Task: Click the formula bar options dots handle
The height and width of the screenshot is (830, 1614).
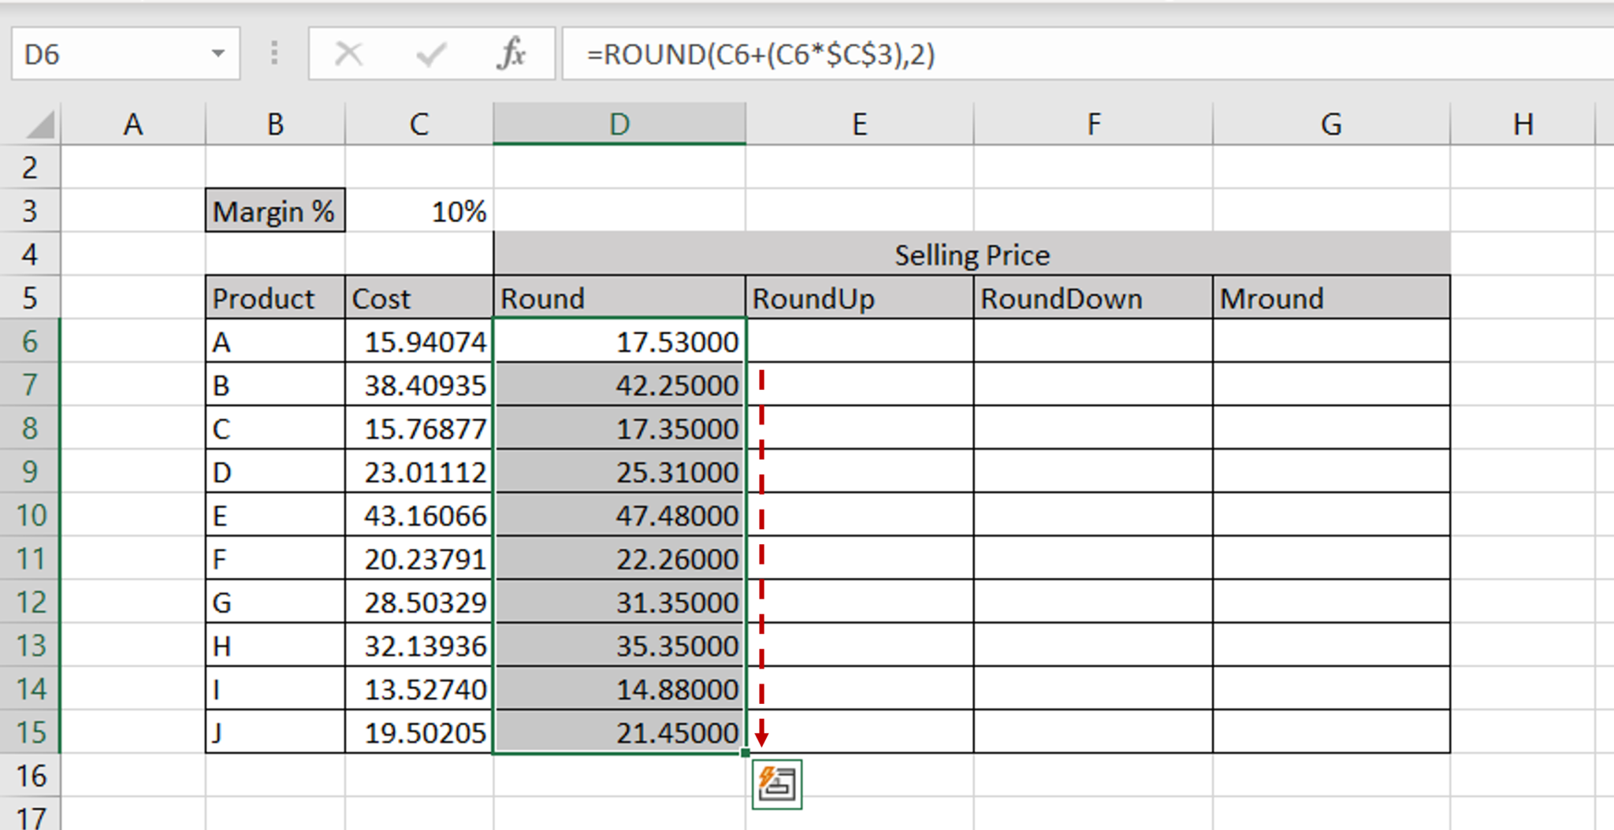Action: (x=274, y=54)
